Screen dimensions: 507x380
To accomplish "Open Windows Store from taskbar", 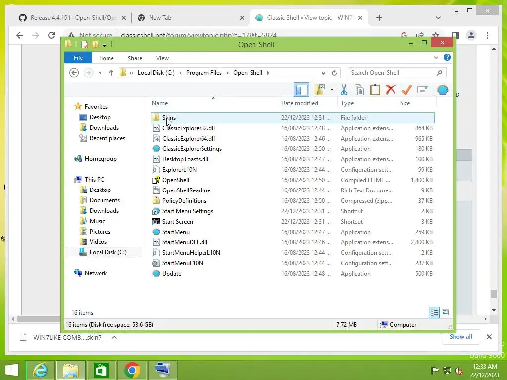I will pos(101,370).
